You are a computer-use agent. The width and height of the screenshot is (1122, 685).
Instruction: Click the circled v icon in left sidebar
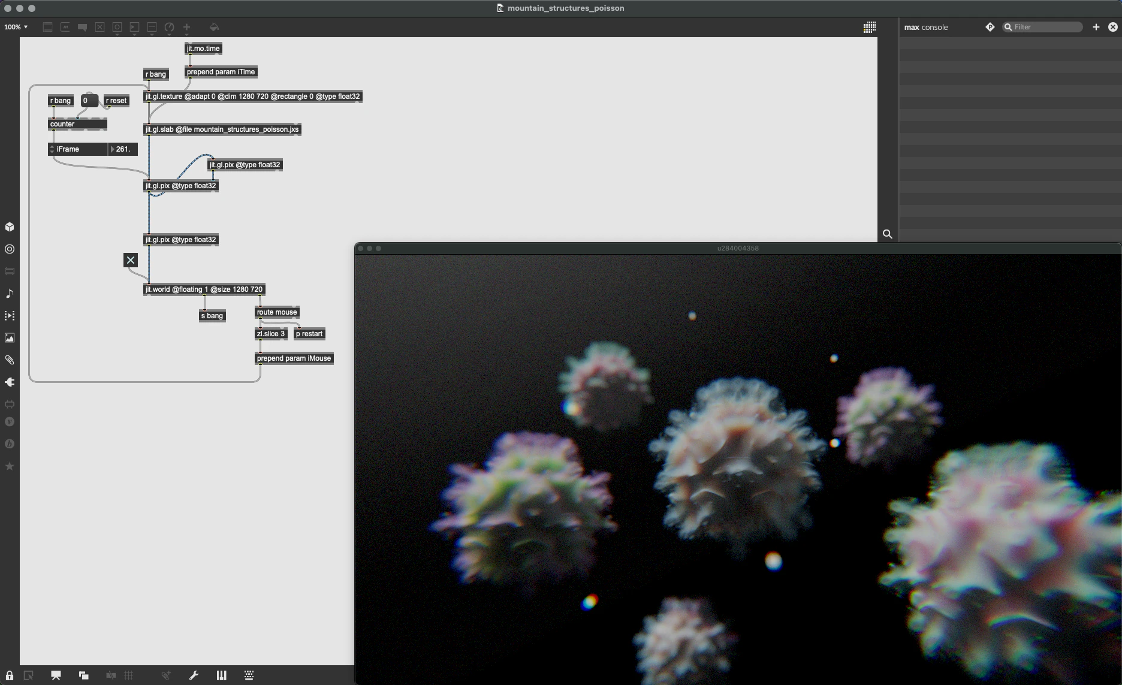click(x=10, y=422)
